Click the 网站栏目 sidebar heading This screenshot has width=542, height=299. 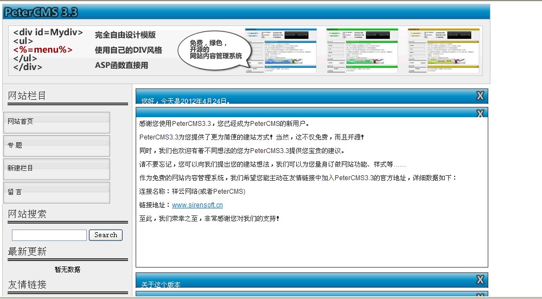(x=27, y=96)
